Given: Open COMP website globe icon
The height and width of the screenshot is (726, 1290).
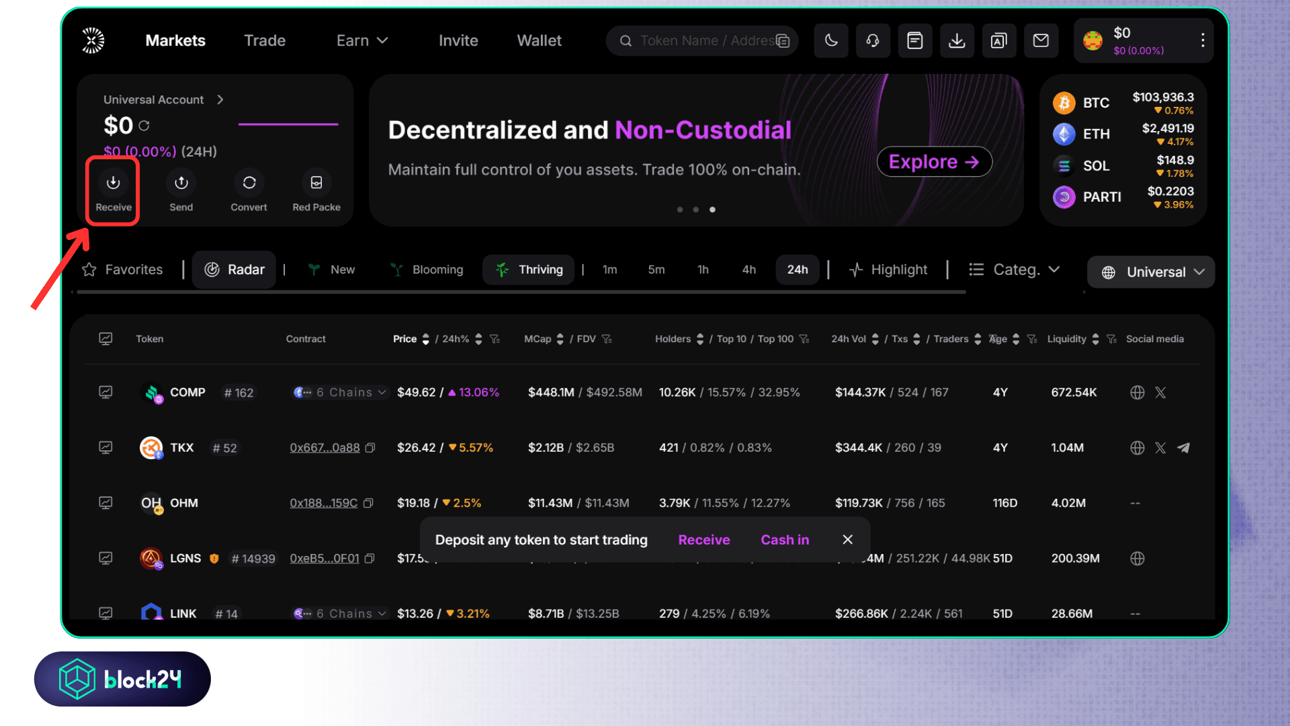Looking at the screenshot, I should tap(1137, 393).
